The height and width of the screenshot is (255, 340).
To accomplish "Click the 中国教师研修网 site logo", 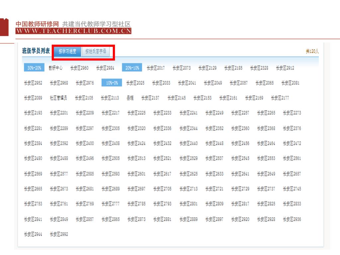I will [37, 24].
